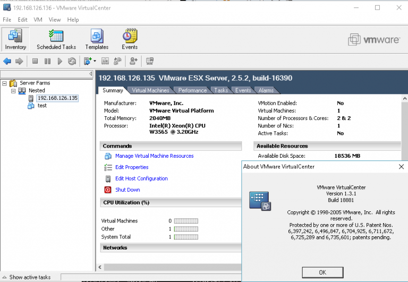Screen dimensions: 408x282
Task: Open the Templates view
Action: point(97,39)
